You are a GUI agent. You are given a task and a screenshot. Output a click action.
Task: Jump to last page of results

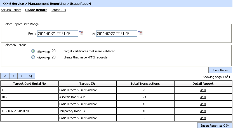(30, 76)
